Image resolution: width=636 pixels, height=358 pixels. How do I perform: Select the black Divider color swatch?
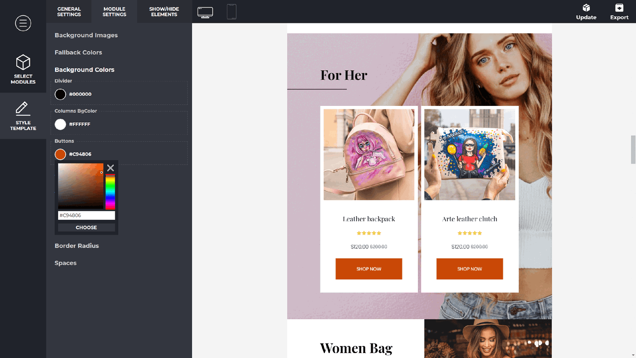60,94
